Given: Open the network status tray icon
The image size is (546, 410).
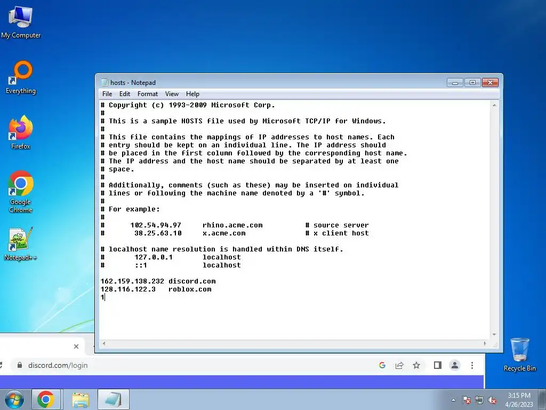Looking at the screenshot, I should [x=479, y=400].
